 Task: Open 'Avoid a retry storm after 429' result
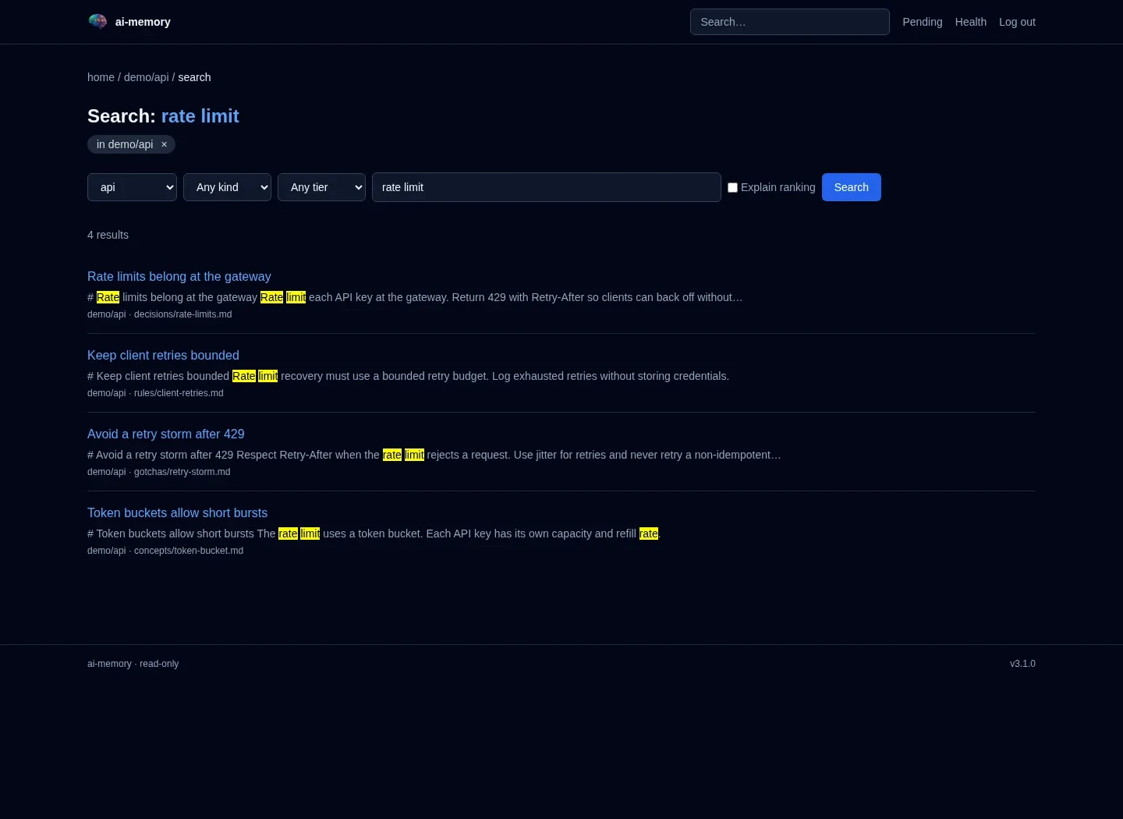coord(166,434)
